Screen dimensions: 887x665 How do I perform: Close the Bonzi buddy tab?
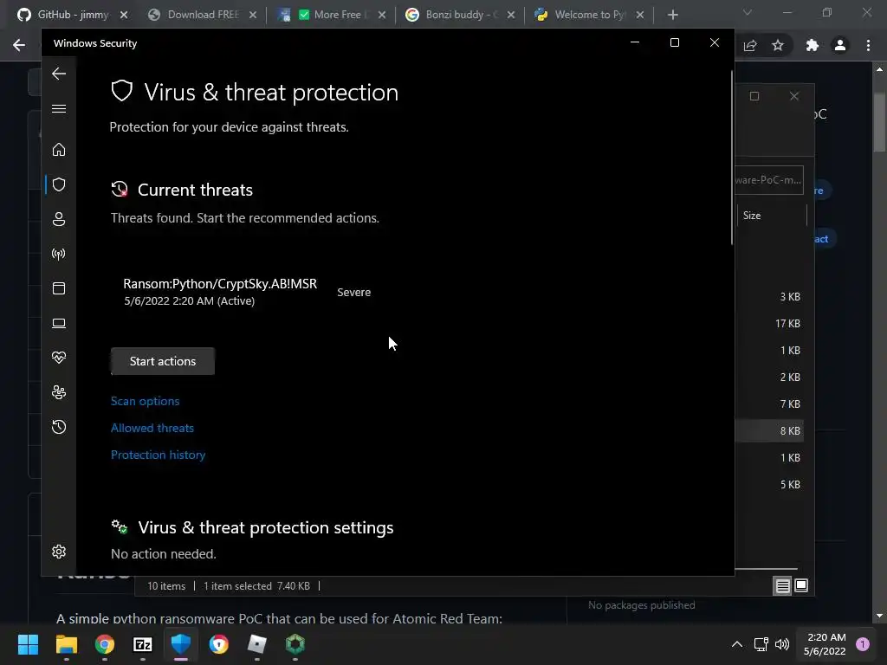click(x=511, y=15)
